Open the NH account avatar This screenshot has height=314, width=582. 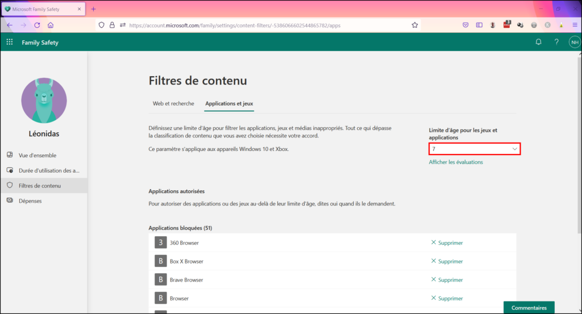[x=575, y=42]
